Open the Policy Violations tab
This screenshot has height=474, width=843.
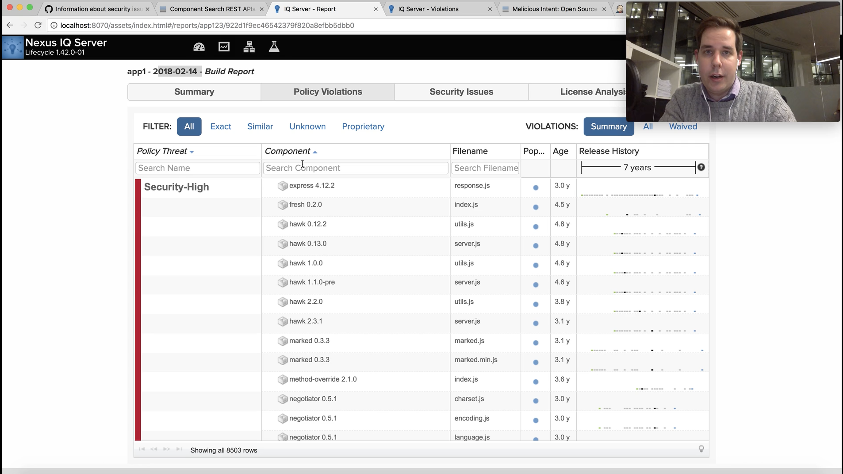(x=328, y=92)
